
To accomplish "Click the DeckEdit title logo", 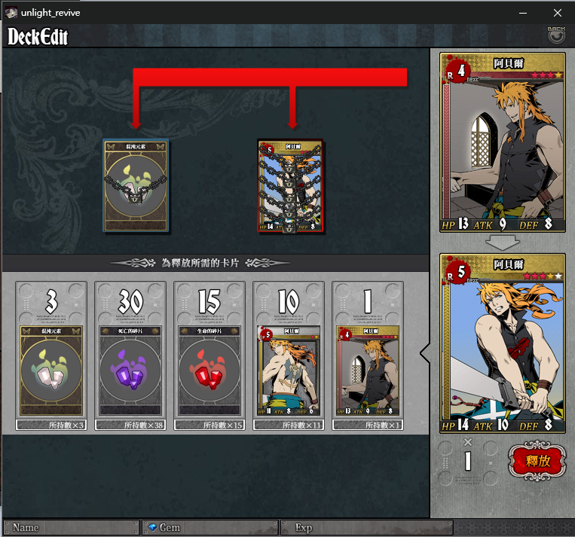I will (38, 36).
